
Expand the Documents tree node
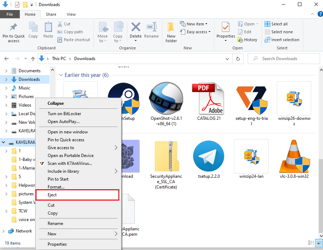(6, 71)
